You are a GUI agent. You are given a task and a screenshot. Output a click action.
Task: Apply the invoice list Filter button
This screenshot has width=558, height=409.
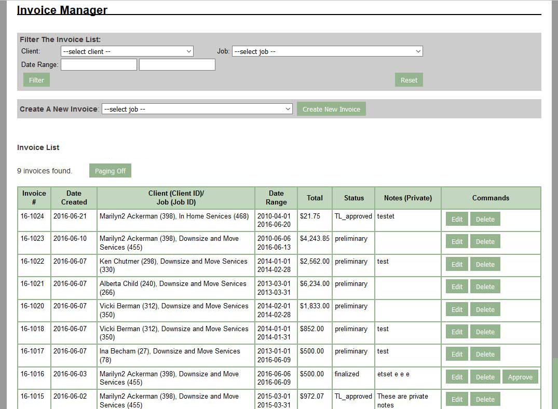pos(37,80)
